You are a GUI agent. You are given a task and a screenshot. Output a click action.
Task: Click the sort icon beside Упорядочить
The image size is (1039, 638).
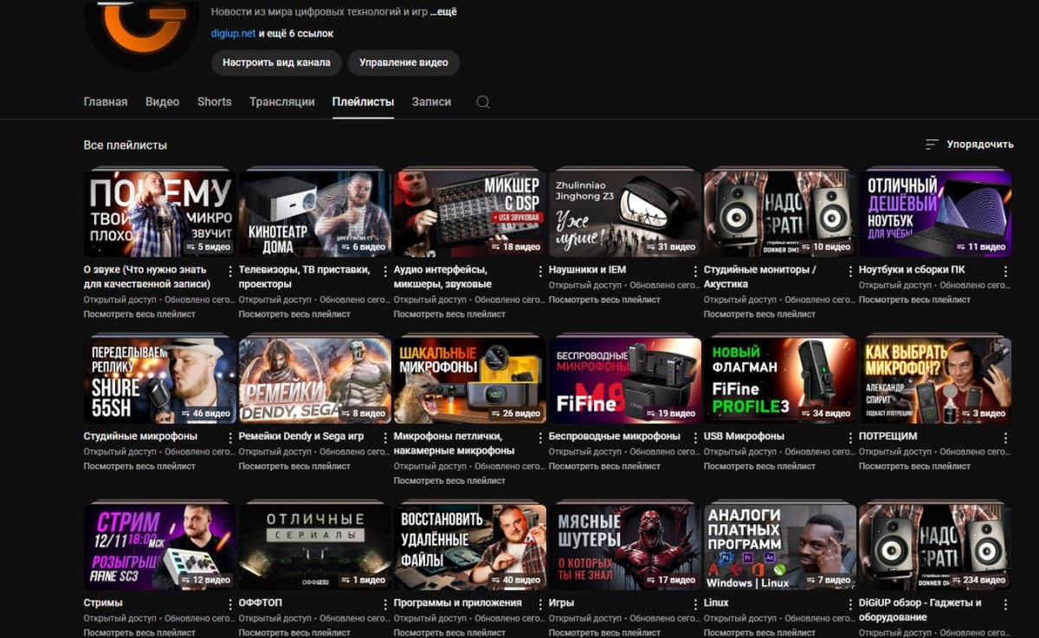pos(932,145)
